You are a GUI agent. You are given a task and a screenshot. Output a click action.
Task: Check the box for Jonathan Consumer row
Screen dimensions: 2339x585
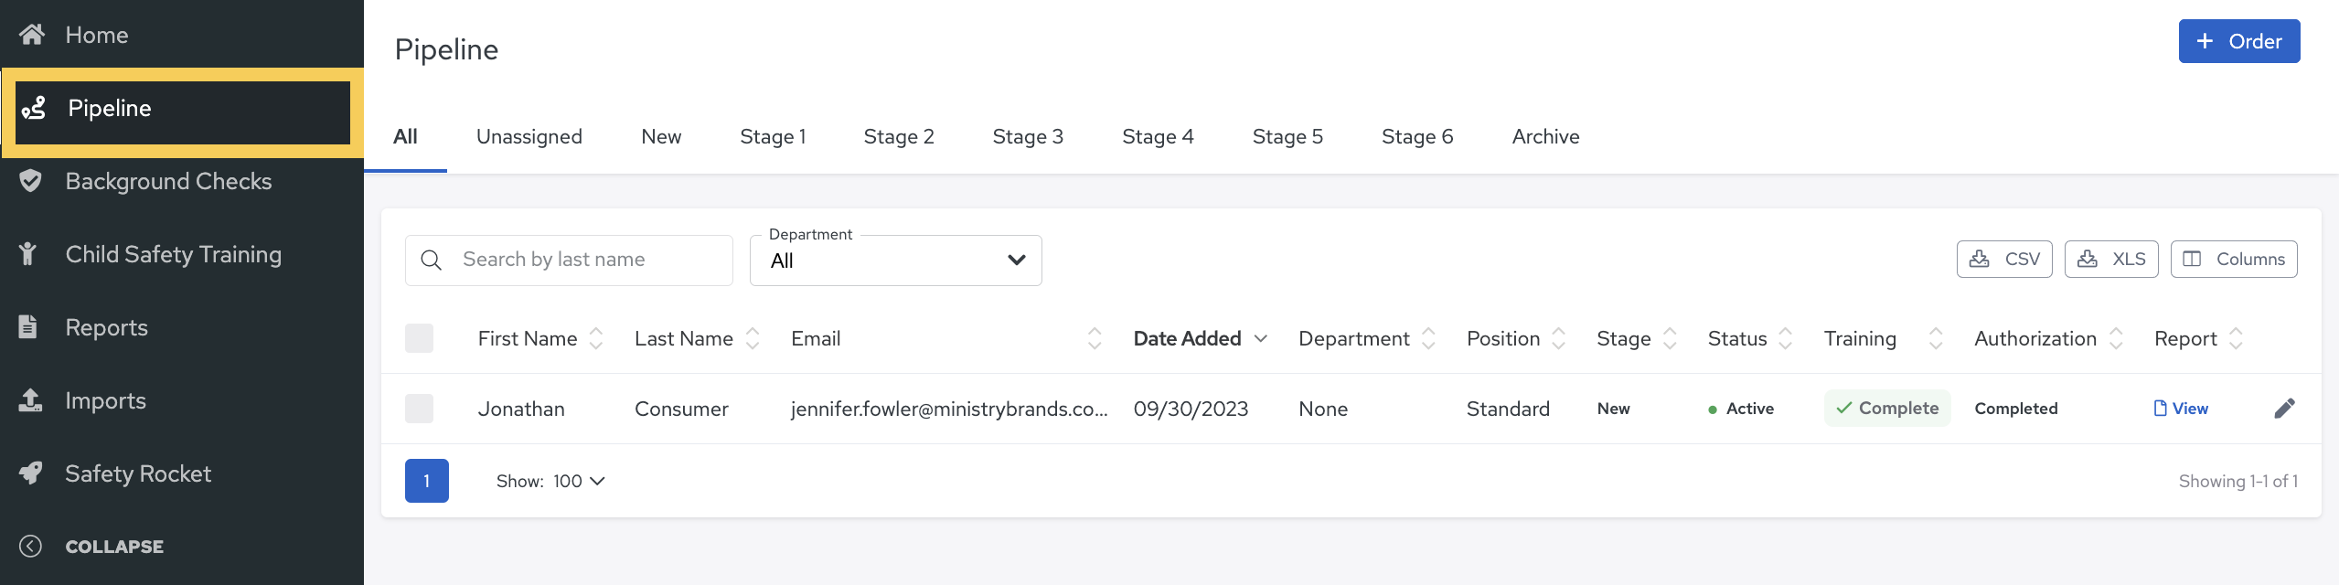coord(419,409)
